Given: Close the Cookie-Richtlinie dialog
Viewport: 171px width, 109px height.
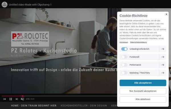Looking at the screenshot, I should pos(166,14).
